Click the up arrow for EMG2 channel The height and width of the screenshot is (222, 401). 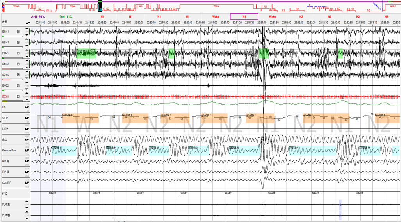27,82
